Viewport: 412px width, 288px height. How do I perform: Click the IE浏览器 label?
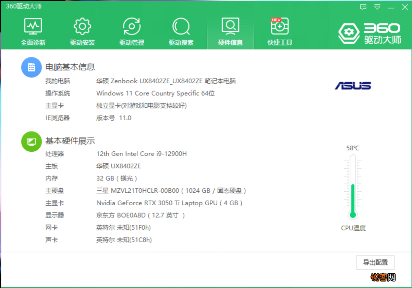(58, 118)
